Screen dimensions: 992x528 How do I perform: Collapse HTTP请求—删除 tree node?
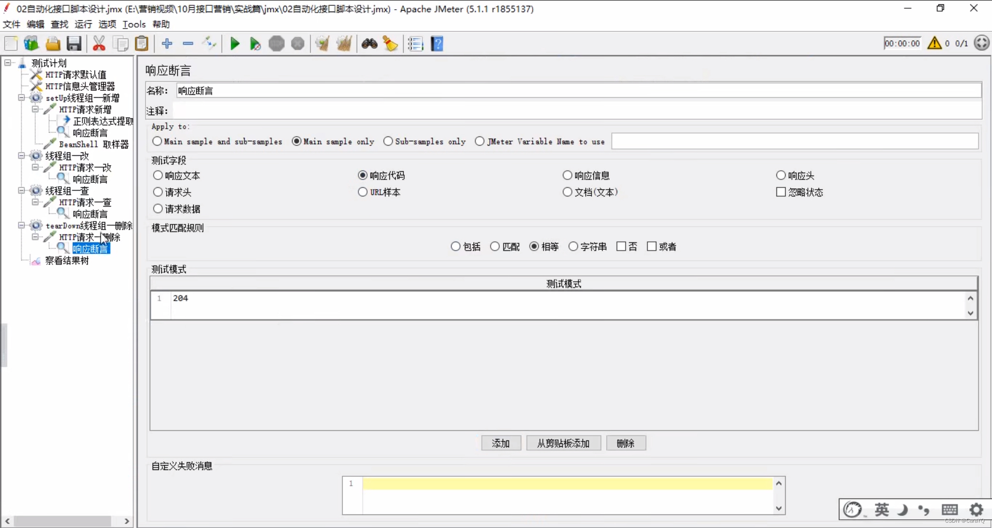pyautogui.click(x=35, y=237)
